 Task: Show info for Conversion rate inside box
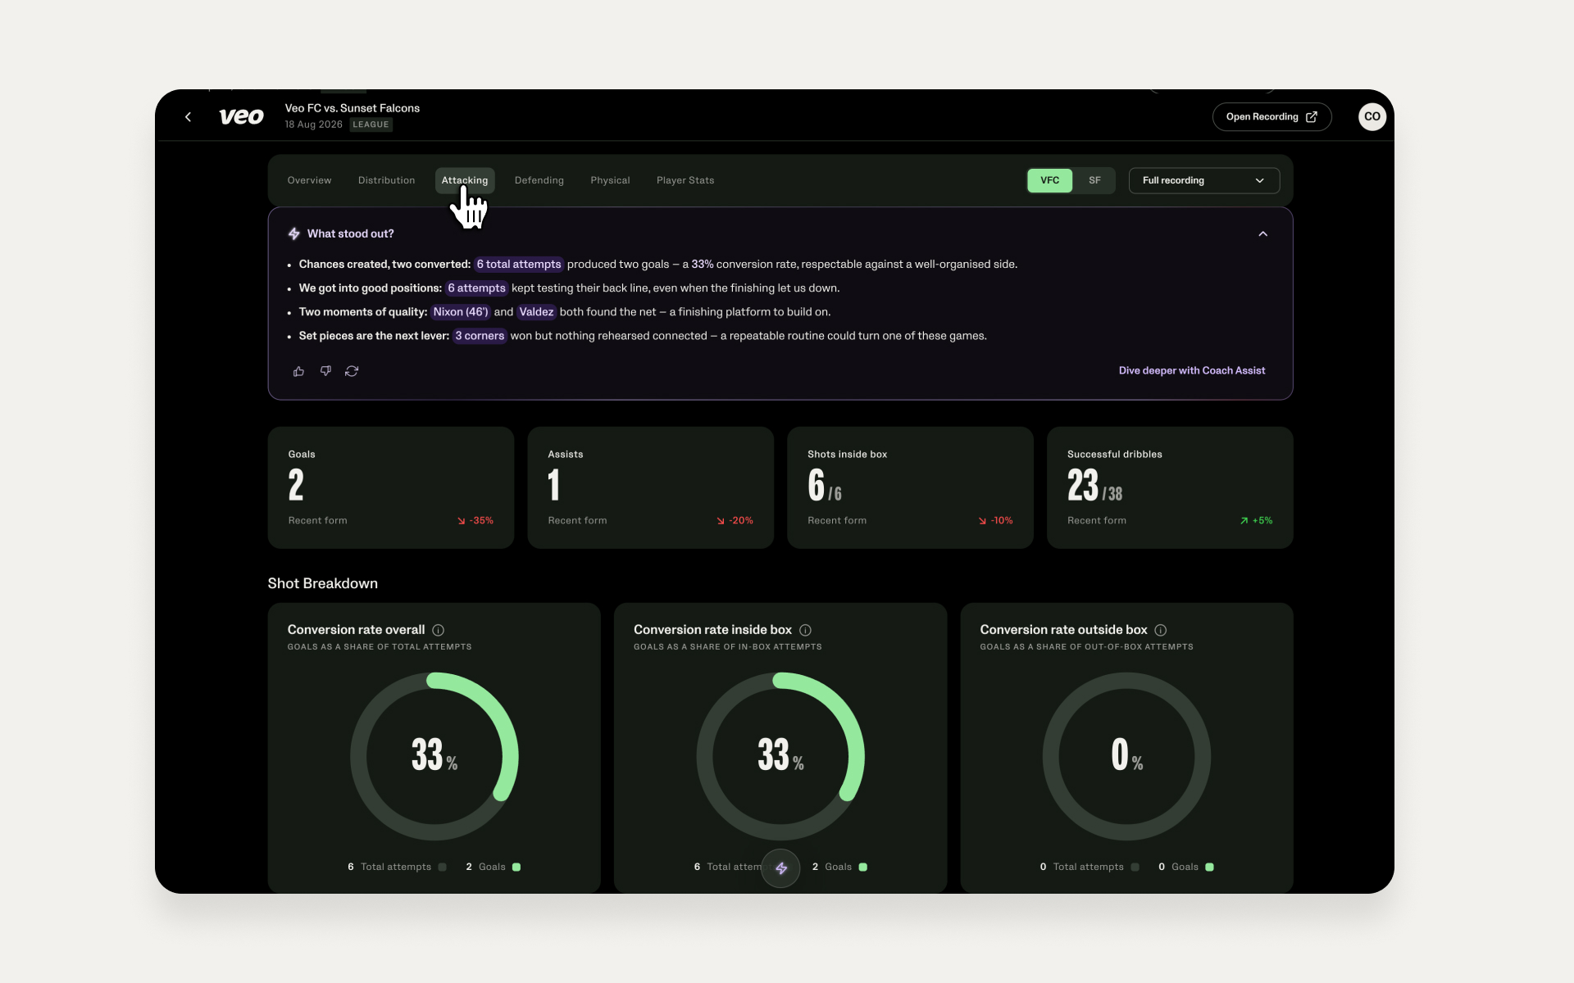(x=805, y=630)
